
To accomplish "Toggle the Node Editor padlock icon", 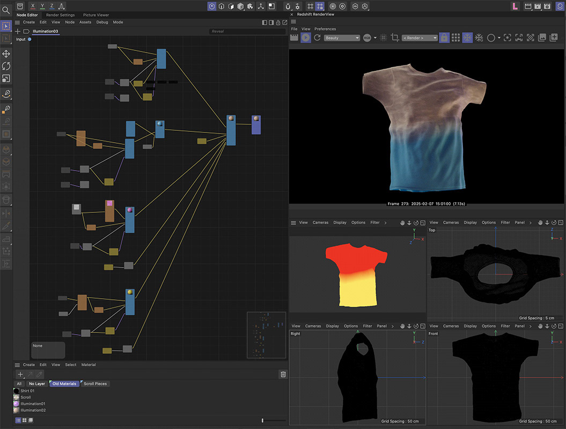I will [x=278, y=23].
